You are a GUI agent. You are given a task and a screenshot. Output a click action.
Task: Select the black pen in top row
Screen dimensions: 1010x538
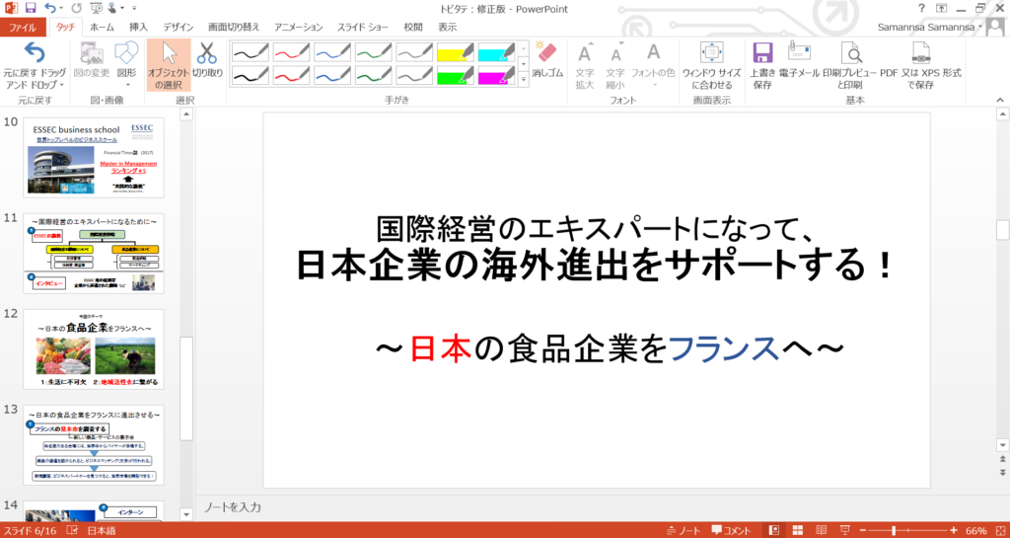point(250,52)
